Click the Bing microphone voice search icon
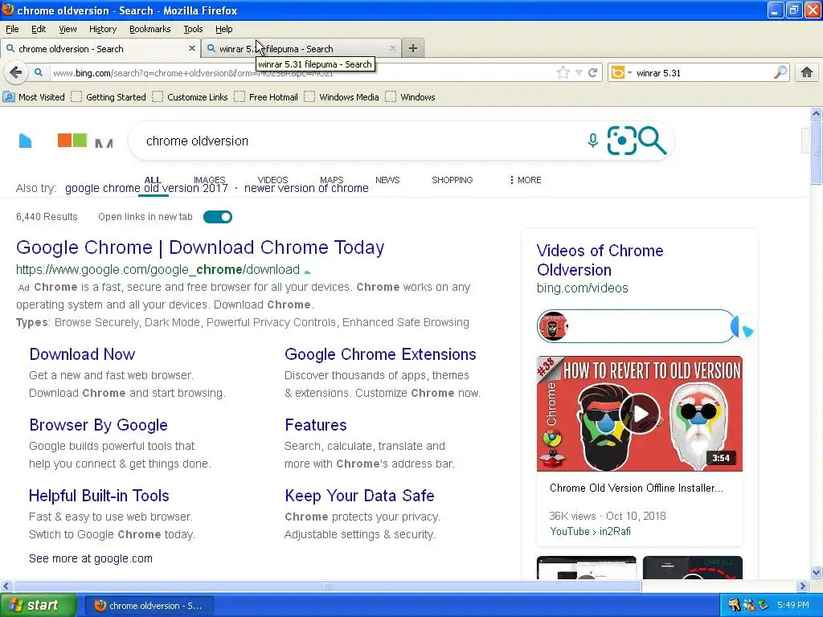 tap(592, 141)
